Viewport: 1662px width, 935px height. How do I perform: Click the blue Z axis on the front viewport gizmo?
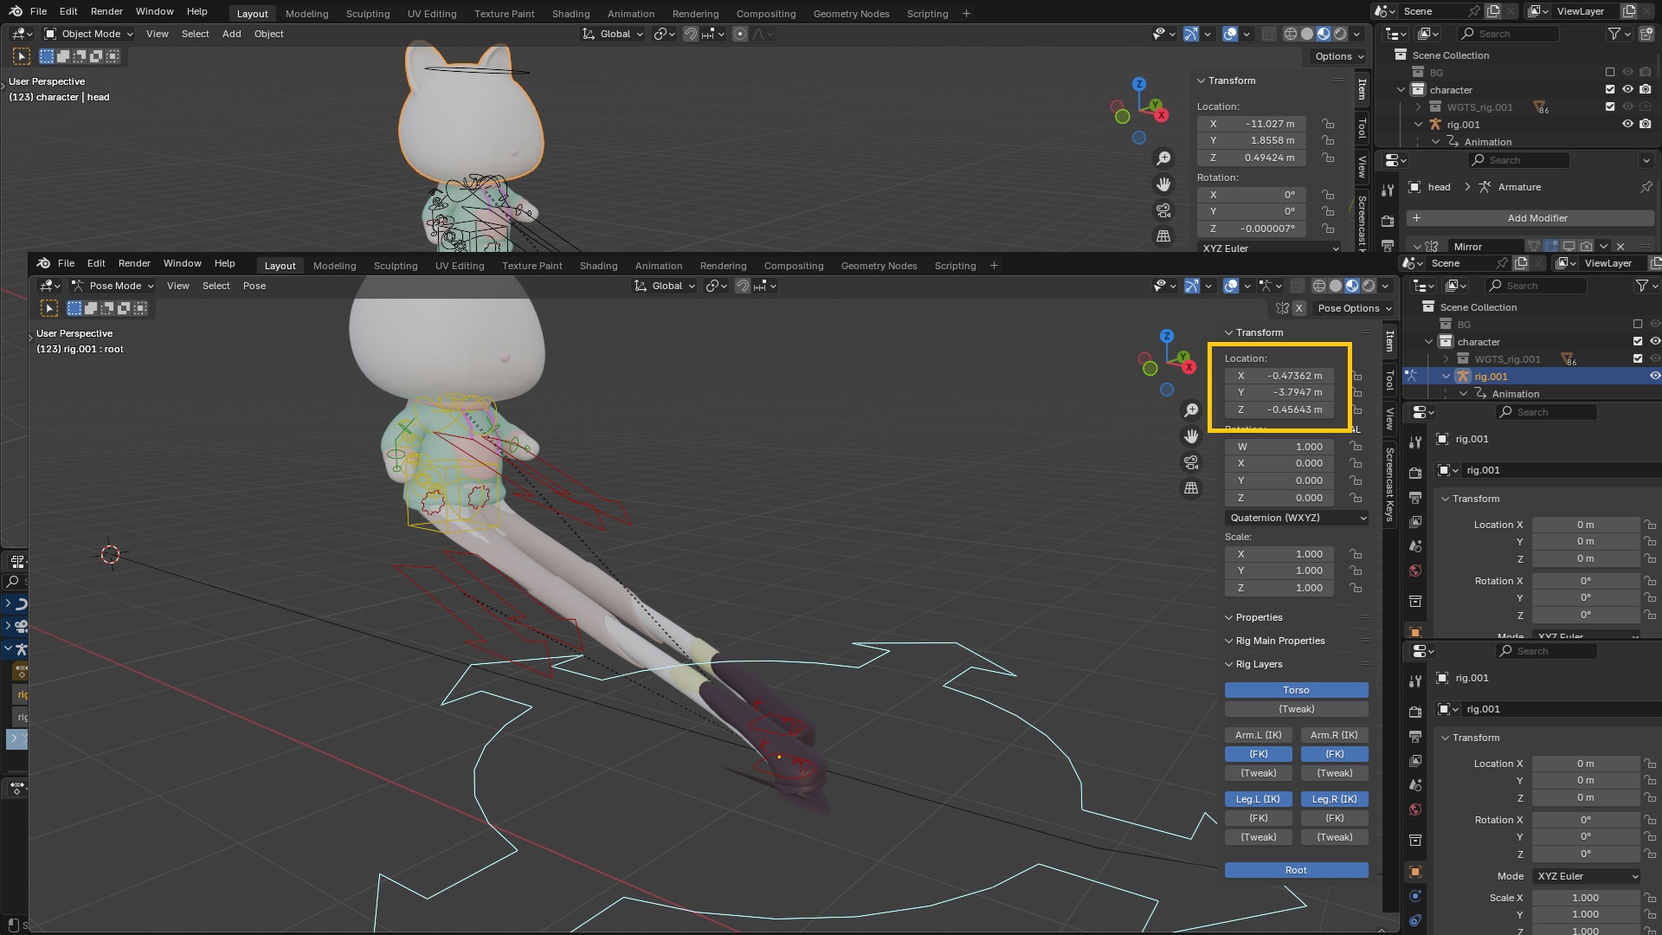point(1167,336)
